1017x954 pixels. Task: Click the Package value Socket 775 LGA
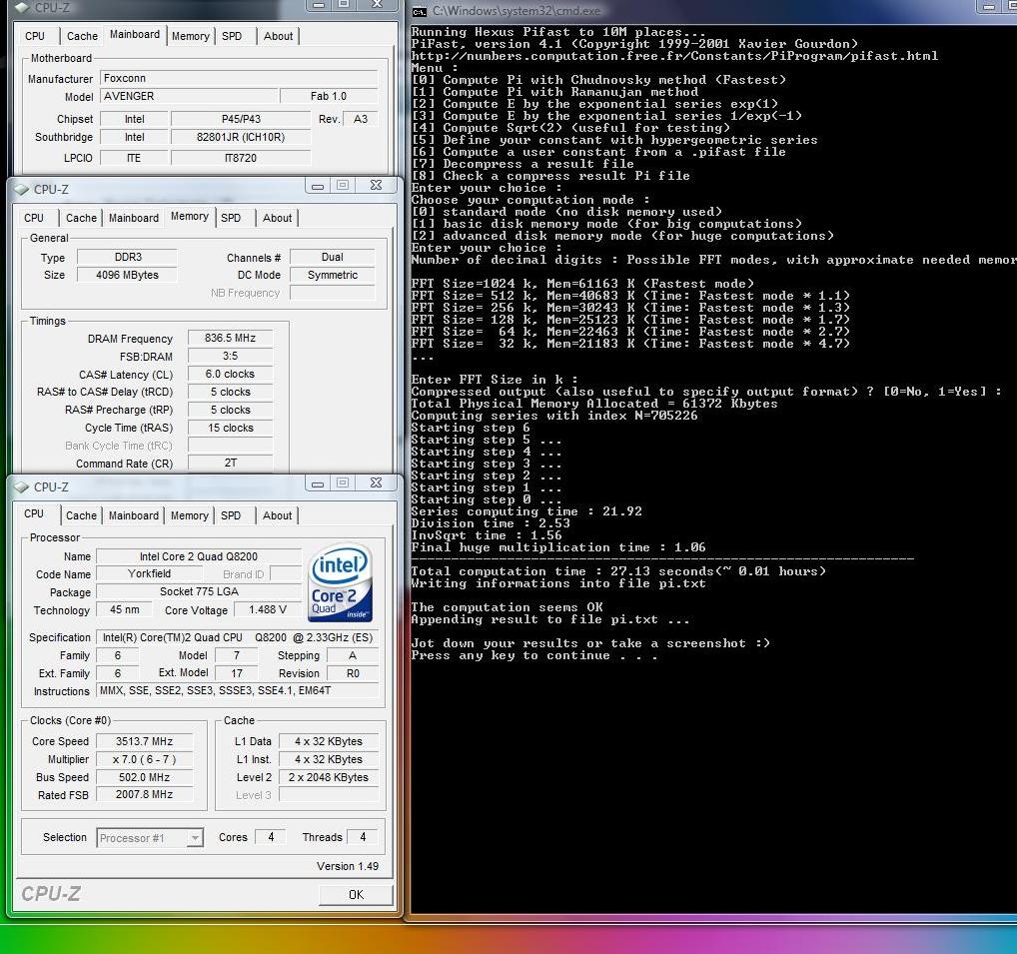coord(199,591)
